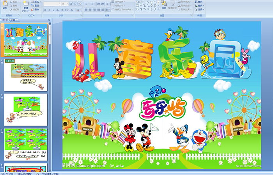Image resolution: width=273 pixels, height=175 pixels.
Task: Expand the shapes gallery More arrow
Action: click(158, 9)
